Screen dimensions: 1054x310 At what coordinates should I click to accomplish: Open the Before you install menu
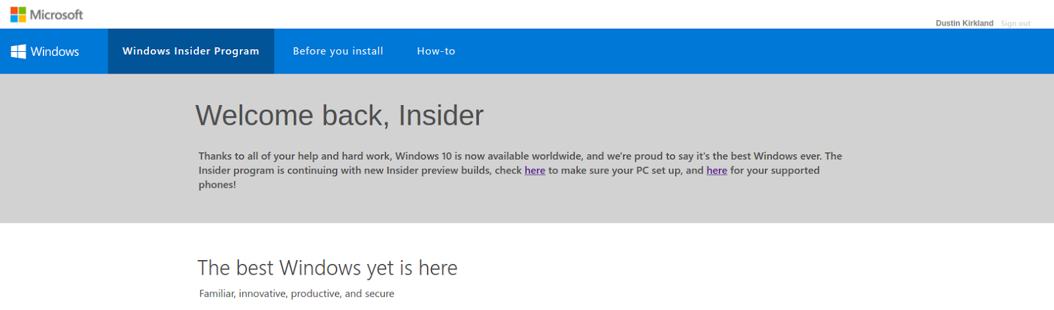[x=338, y=51]
